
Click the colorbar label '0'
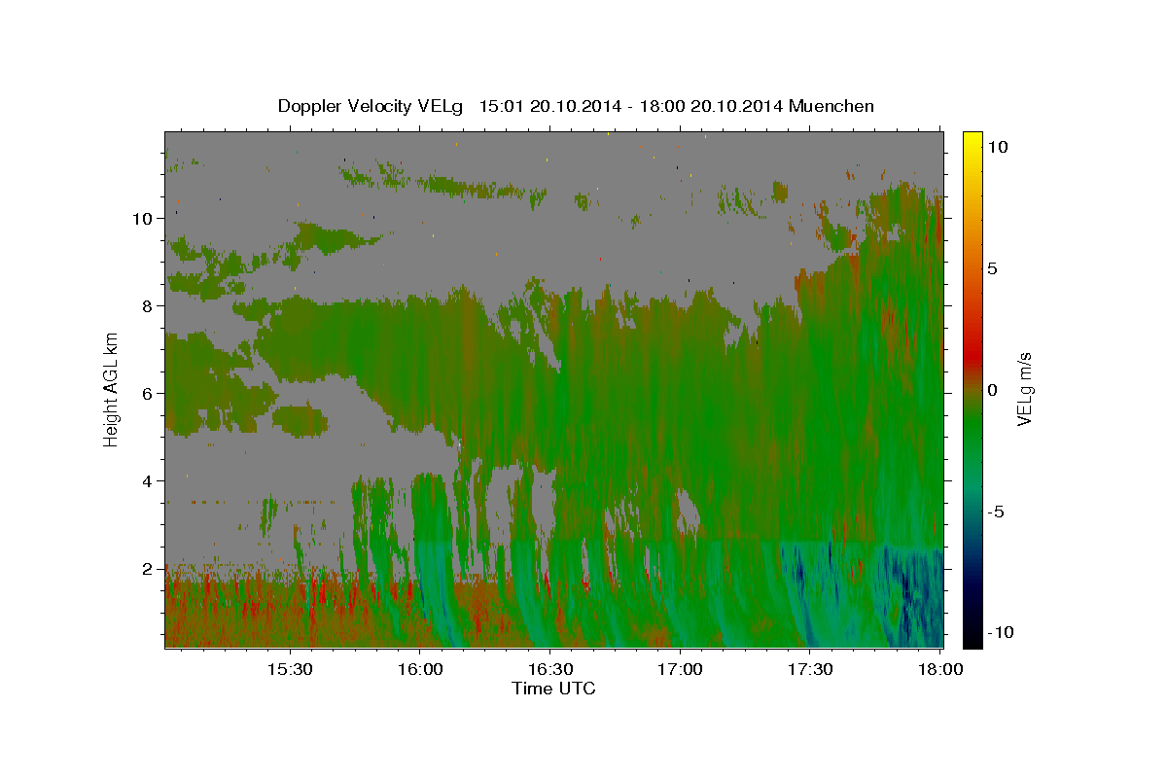pos(993,390)
